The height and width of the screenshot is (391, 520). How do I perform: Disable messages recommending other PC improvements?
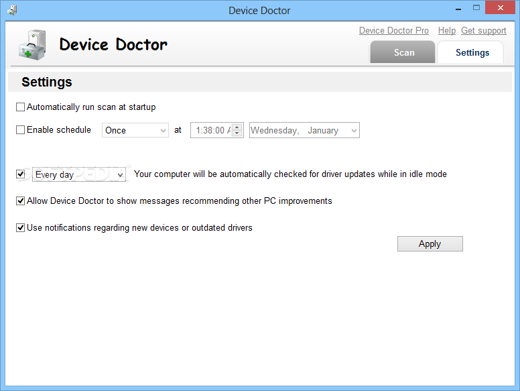[x=20, y=201]
